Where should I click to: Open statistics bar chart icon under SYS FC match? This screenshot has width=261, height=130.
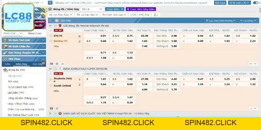(x=62, y=64)
